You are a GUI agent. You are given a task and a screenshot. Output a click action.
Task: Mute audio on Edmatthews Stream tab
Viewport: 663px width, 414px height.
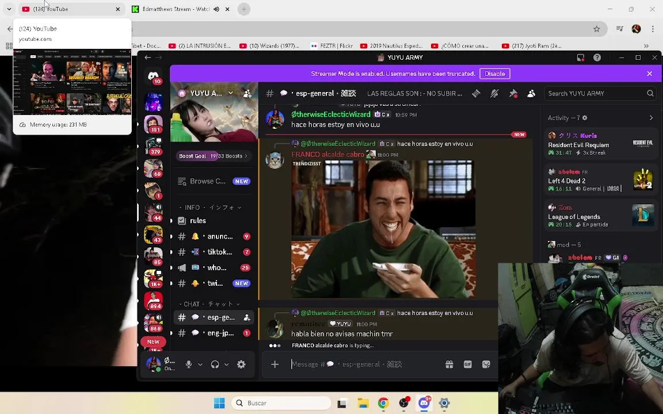pos(216,9)
